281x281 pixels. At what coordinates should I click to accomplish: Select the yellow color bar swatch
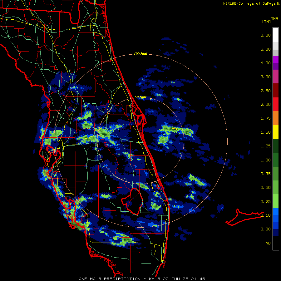coord(276,132)
